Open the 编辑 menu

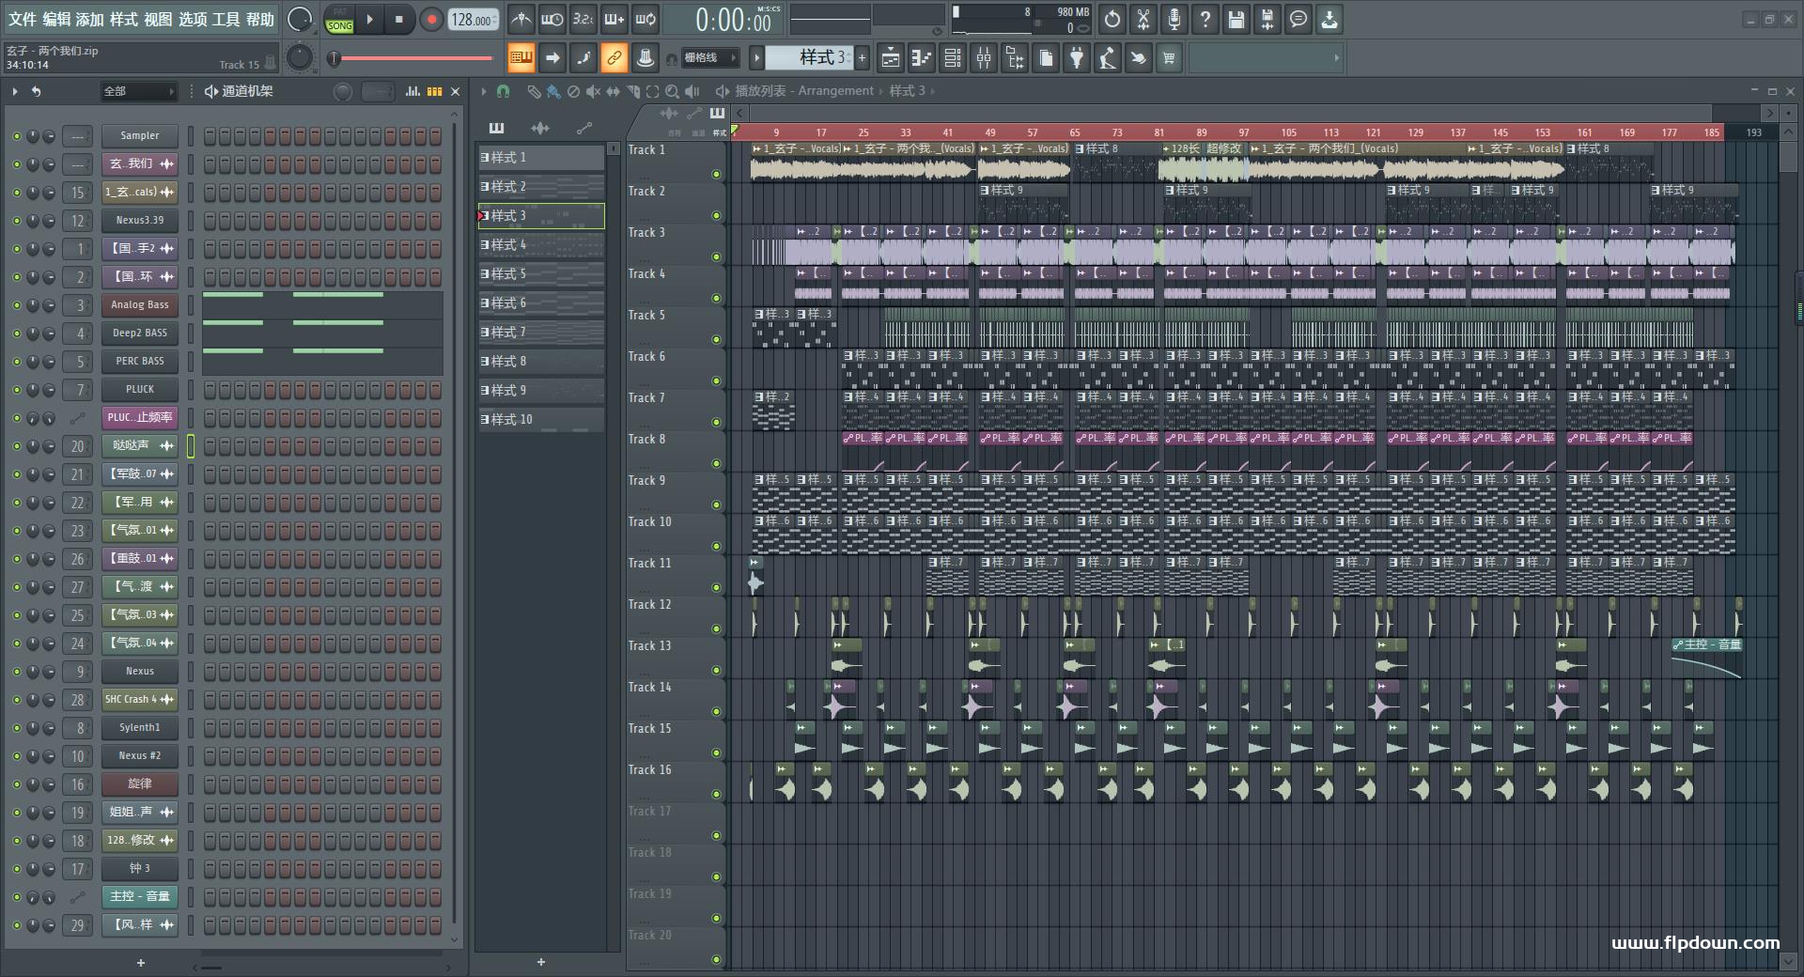coord(56,19)
